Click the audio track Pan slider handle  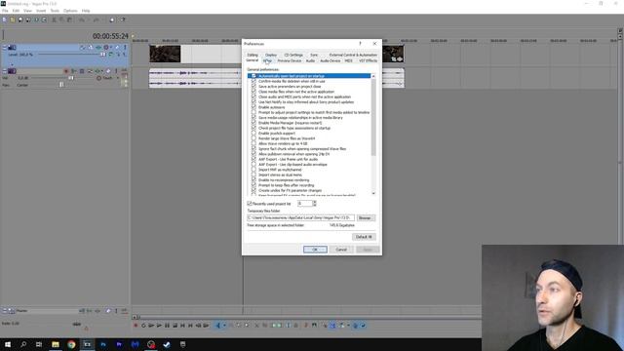coord(61,85)
